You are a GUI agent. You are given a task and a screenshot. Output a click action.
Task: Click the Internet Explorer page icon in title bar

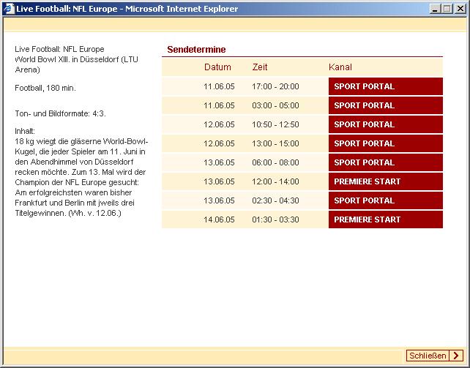10,8
